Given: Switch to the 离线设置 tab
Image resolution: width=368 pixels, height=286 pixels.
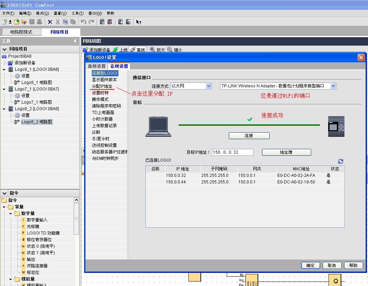Looking at the screenshot, I should point(97,66).
